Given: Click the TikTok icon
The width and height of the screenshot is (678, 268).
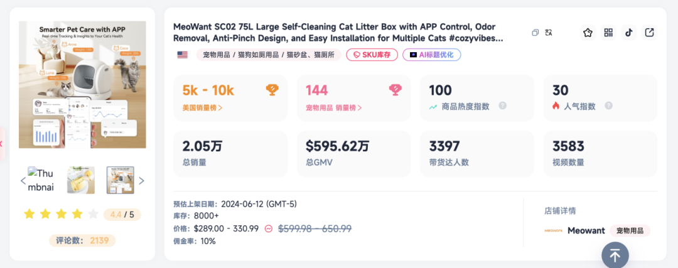Looking at the screenshot, I should click(629, 33).
